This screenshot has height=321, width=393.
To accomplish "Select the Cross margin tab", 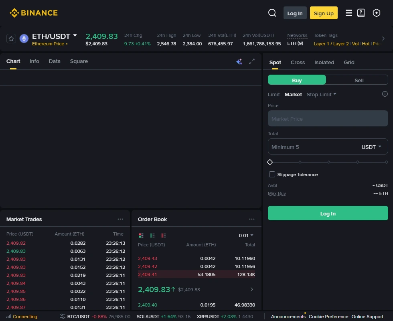I will coord(298,63).
